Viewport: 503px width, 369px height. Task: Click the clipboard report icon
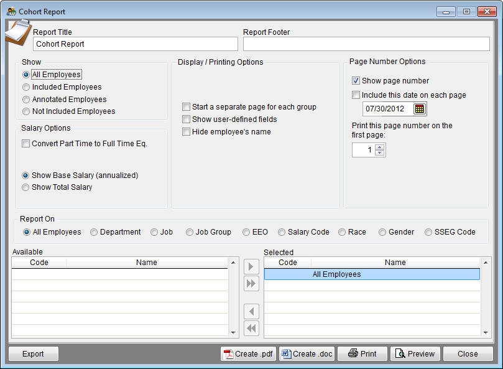[18, 32]
